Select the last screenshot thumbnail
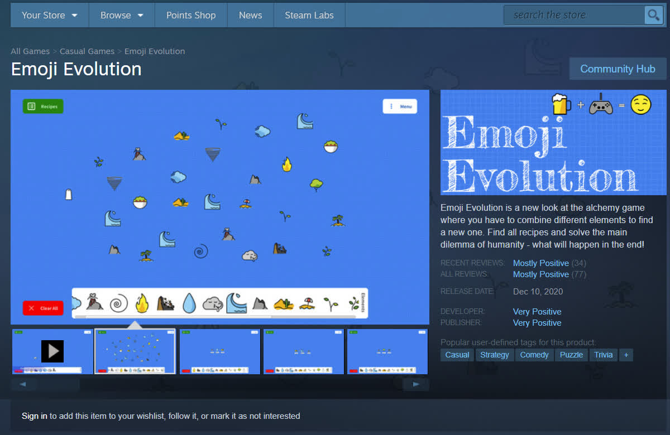 (x=387, y=351)
